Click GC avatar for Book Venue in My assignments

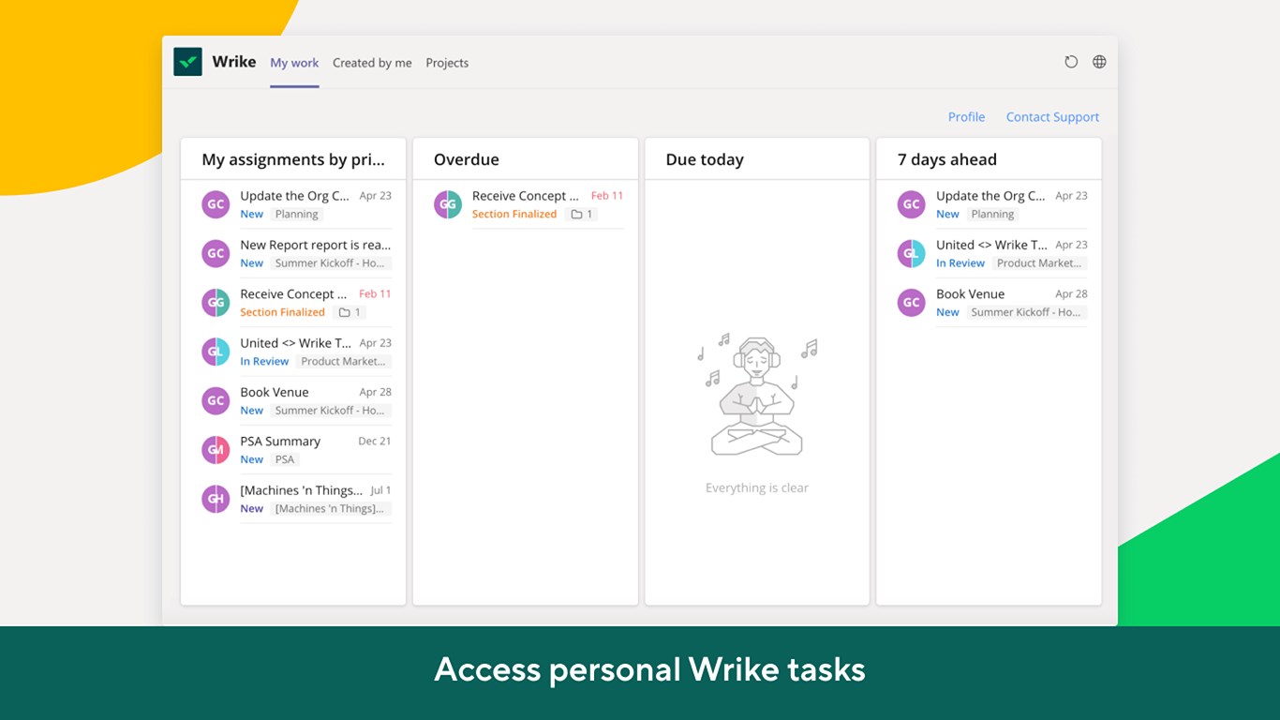[x=216, y=400]
